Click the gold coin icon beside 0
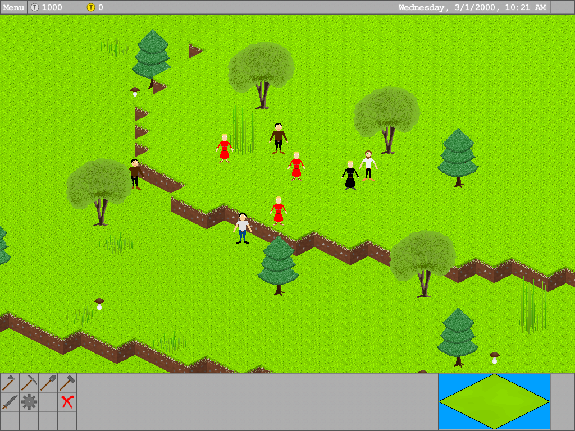 tap(91, 7)
